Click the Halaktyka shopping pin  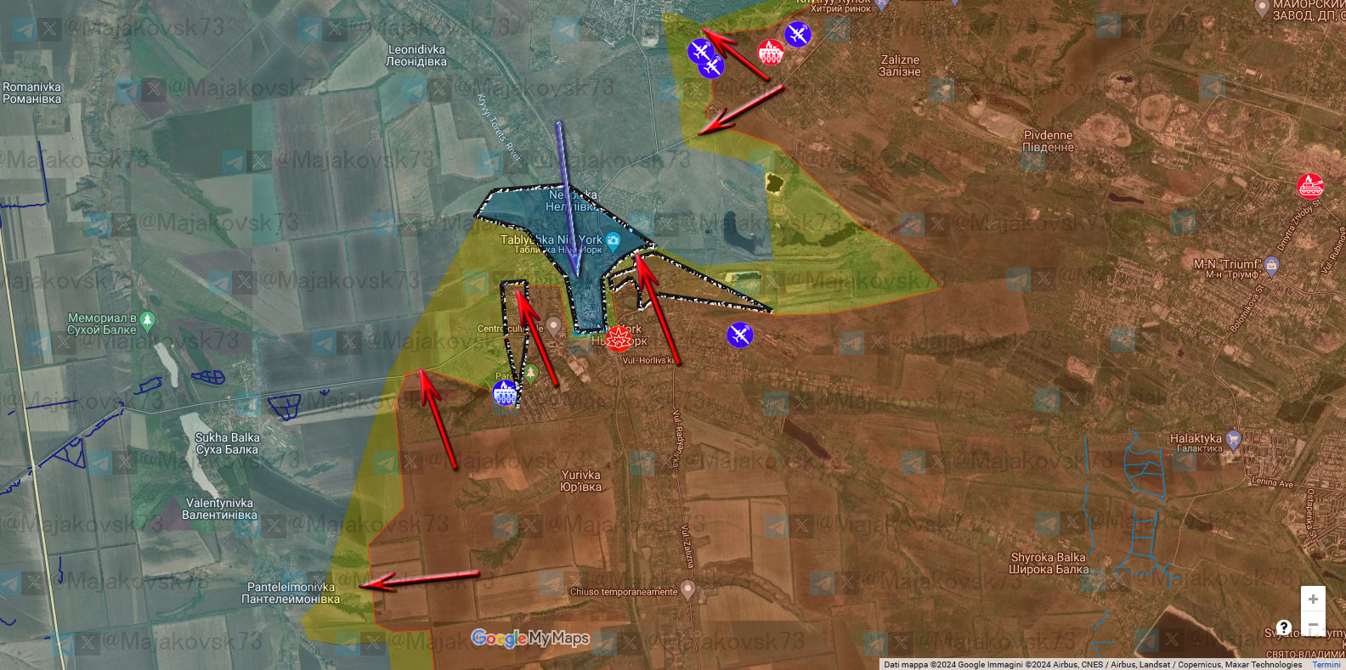pyautogui.click(x=1234, y=440)
